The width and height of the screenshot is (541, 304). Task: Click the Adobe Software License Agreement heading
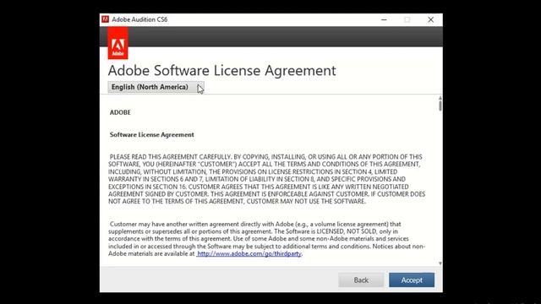point(221,71)
